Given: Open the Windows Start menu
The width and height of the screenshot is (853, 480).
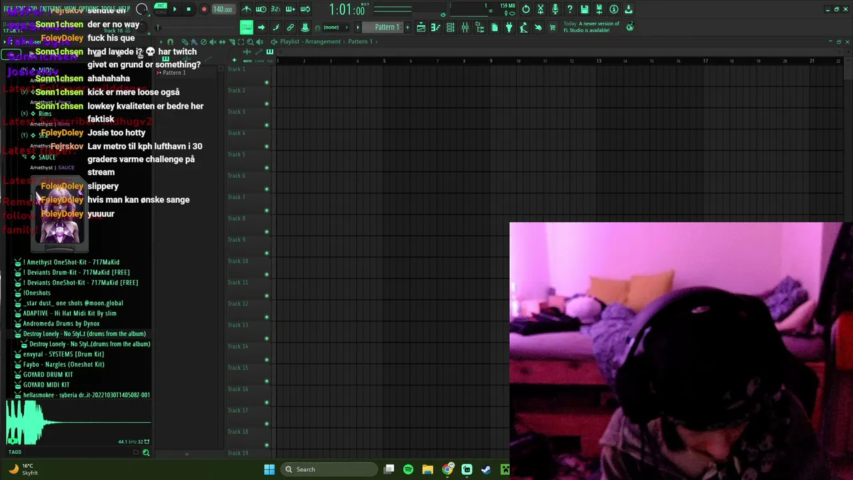Looking at the screenshot, I should point(269,469).
